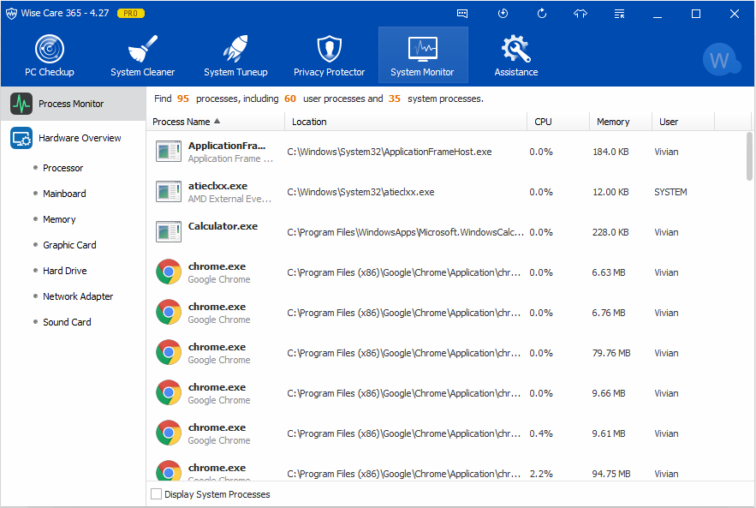The width and height of the screenshot is (756, 508).
Task: Click the 35 system processes count
Action: tap(395, 99)
